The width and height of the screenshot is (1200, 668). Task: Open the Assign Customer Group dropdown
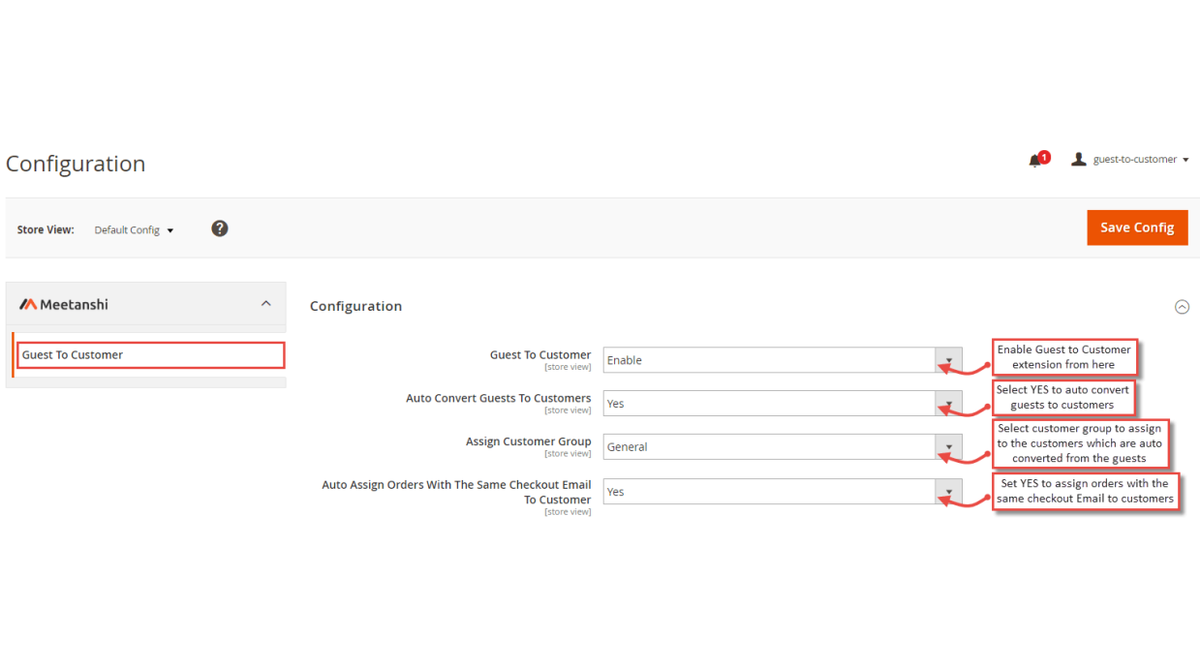783,447
